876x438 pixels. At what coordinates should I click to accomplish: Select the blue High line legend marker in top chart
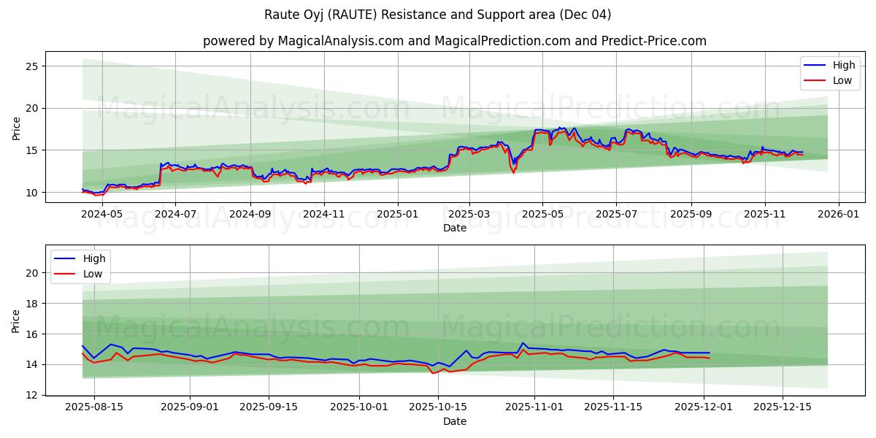point(815,64)
